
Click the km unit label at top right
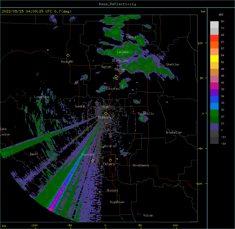203,11
